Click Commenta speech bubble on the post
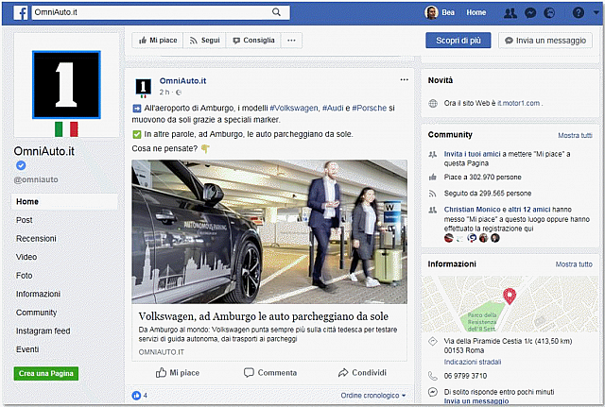Screen dimensions: 605x407 pyautogui.click(x=270, y=373)
